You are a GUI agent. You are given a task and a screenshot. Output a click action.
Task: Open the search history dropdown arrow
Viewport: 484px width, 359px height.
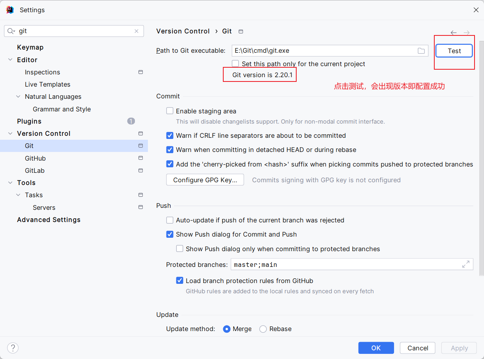click(14, 31)
